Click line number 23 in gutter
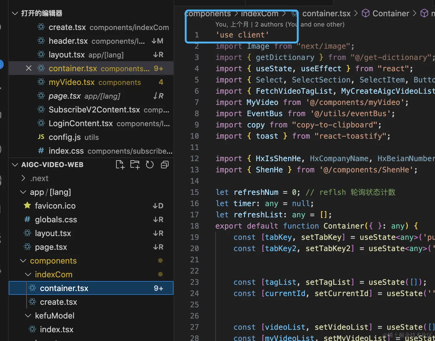 pyautogui.click(x=194, y=282)
